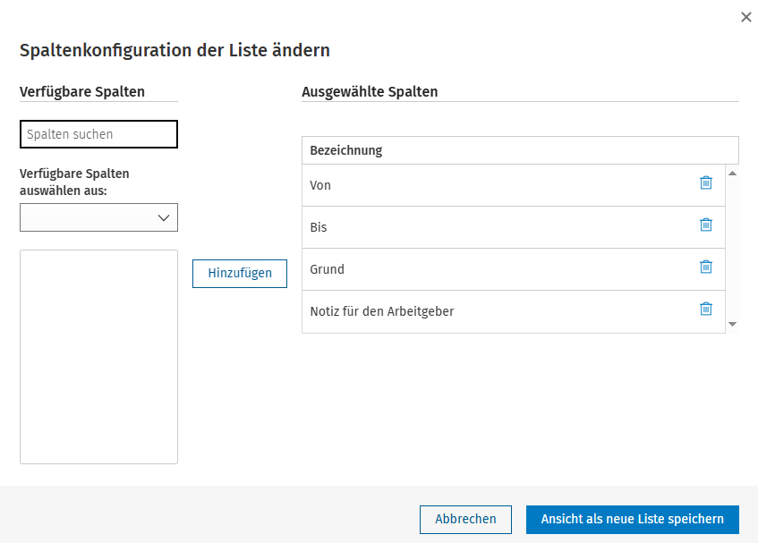This screenshot has width=758, height=543.
Task: Click scroll down arrow in selected columns list
Action: (x=732, y=324)
